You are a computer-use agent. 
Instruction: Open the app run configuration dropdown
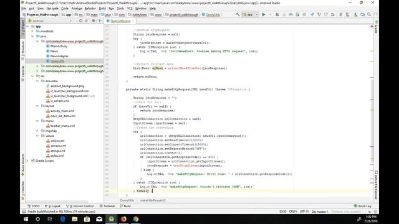click(251, 15)
